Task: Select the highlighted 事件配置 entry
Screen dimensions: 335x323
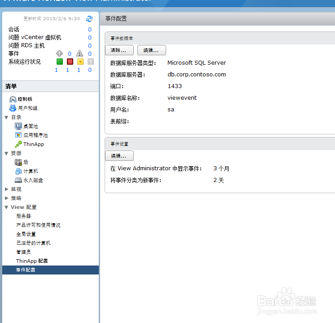Action: tap(50, 270)
